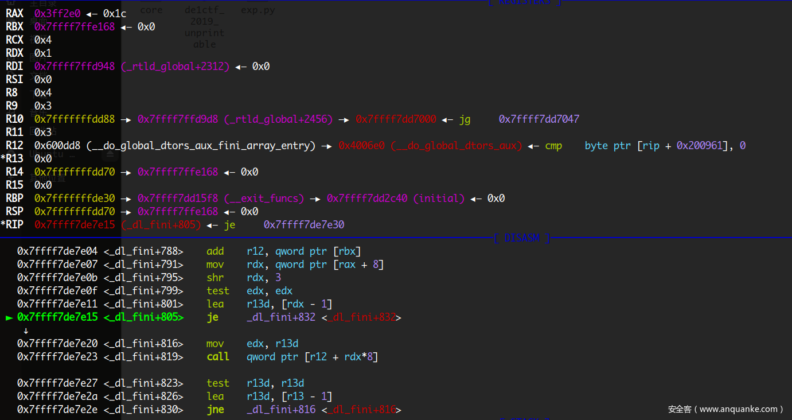Screen dimensions: 792x420
Task: Click the (__exit_funcs) symbol
Action: pyautogui.click(x=264, y=199)
